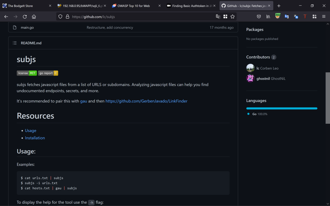330x206 pixels.
Task: Open README table of contents icon
Action: pos(15,43)
